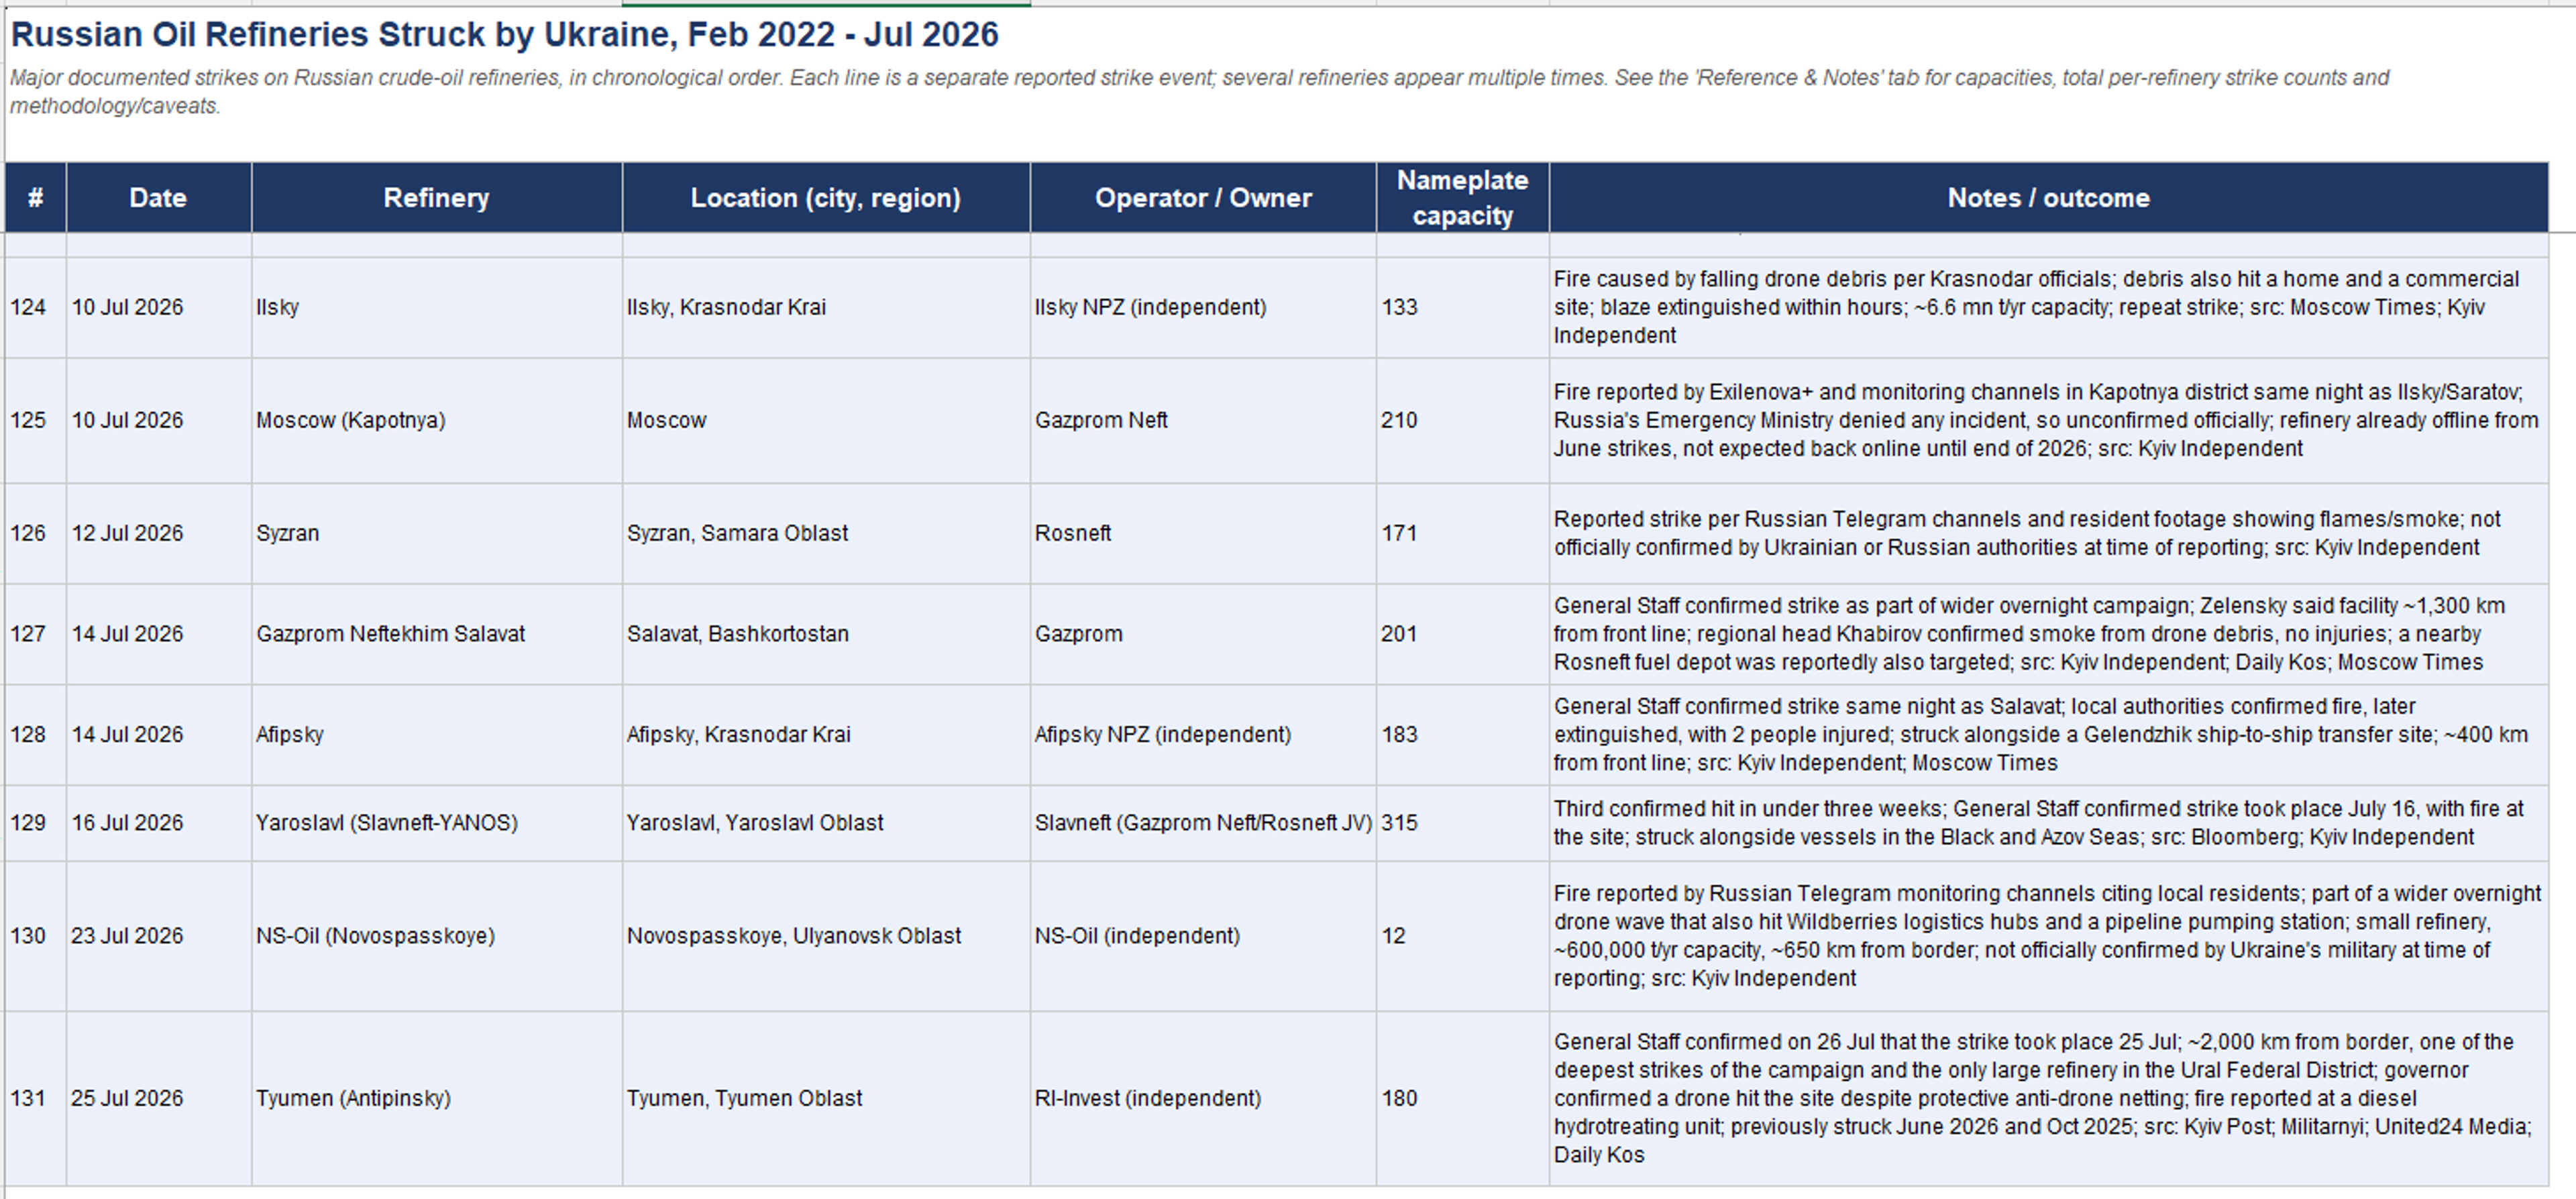Select the 'Yaroslavl, Yaroslavl Oblast' cell
Image resolution: width=2576 pixels, height=1199 pixels.
click(x=826, y=823)
